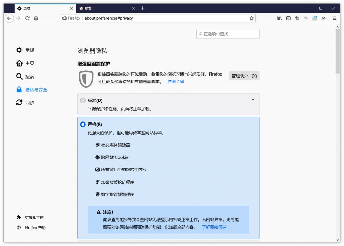Screen dimensions: 344x246
Task: Toggle the sidebar view icon
Action: coord(288,18)
